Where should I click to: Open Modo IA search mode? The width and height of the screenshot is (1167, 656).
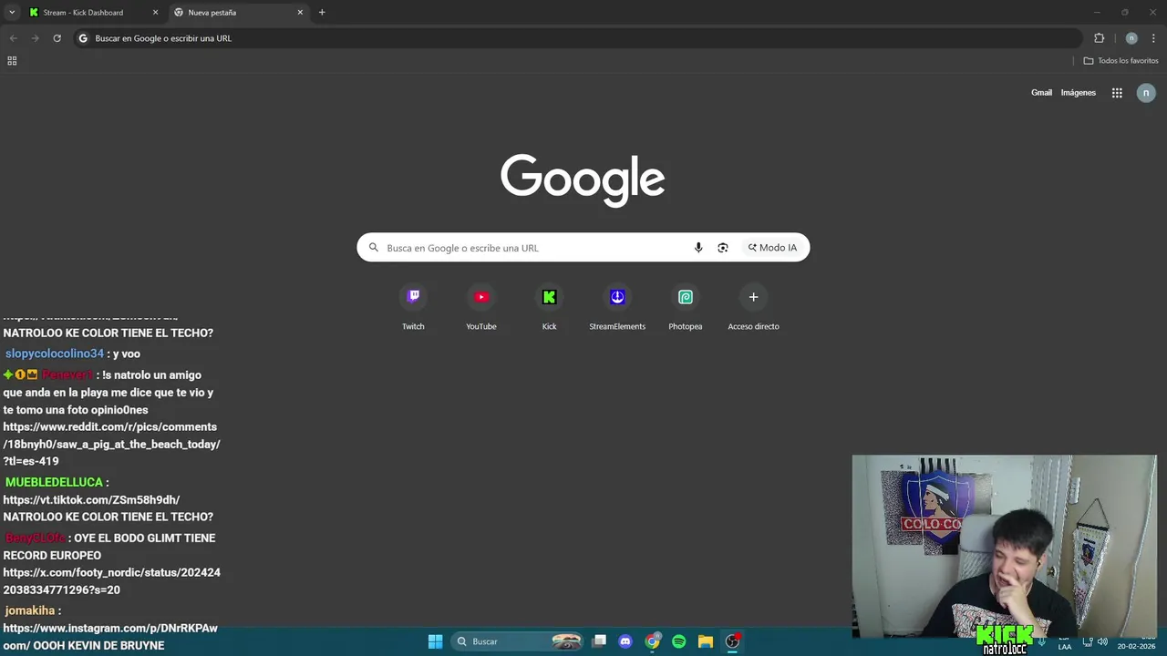pos(772,248)
